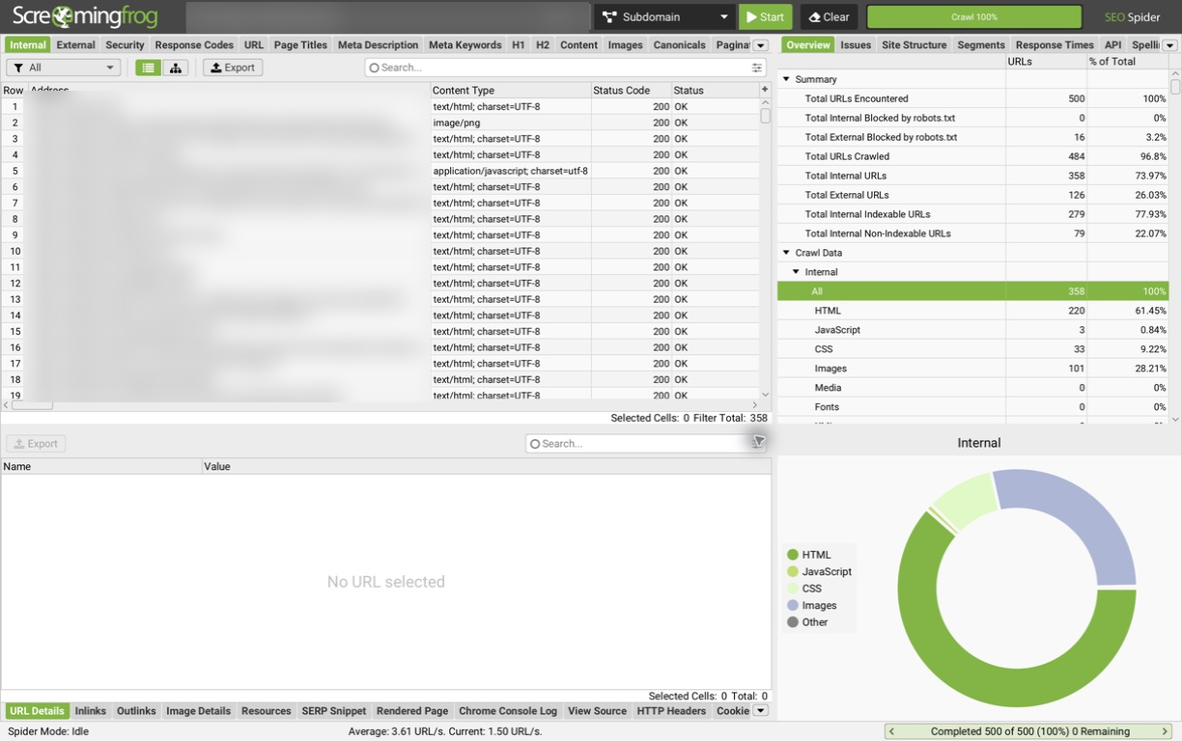Collapse the Summary section
The image size is (1182, 741).
(x=786, y=79)
